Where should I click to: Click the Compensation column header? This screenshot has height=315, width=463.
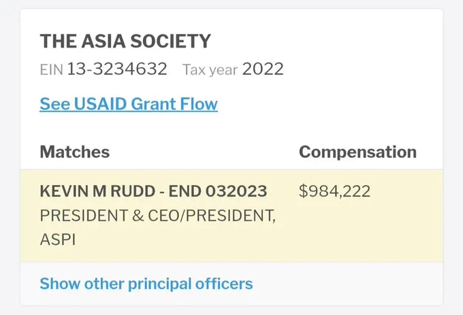click(357, 152)
